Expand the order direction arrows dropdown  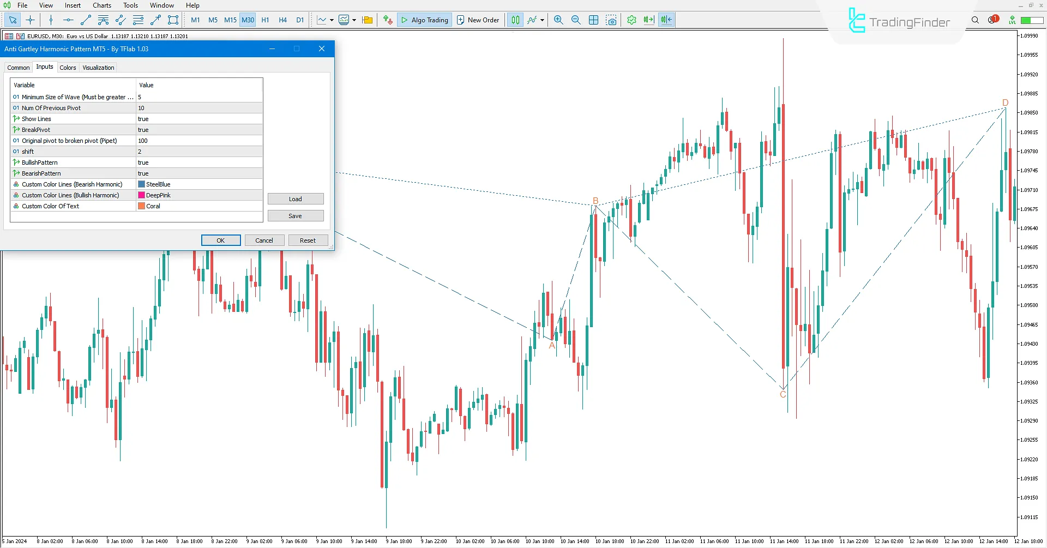click(x=388, y=20)
